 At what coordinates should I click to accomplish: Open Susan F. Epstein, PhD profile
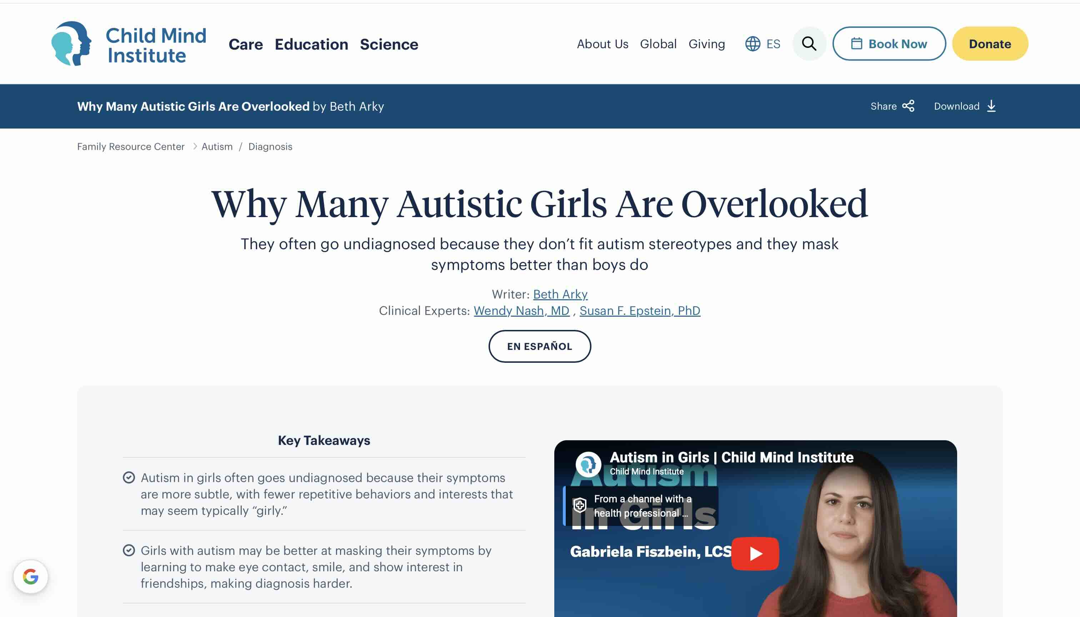click(x=640, y=310)
